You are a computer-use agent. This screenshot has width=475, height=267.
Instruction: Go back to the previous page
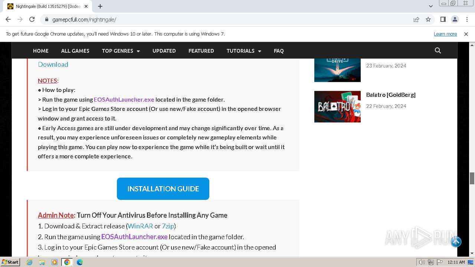[x=8, y=19]
